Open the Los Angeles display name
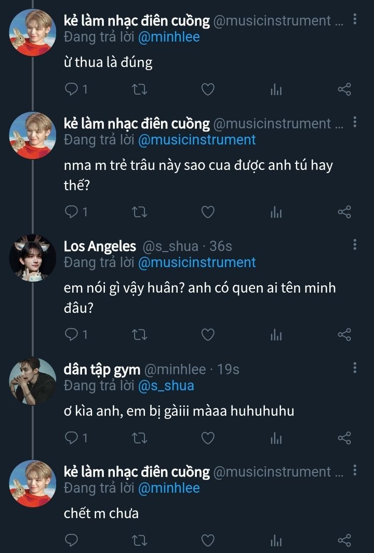The width and height of the screenshot is (374, 553). [100, 246]
